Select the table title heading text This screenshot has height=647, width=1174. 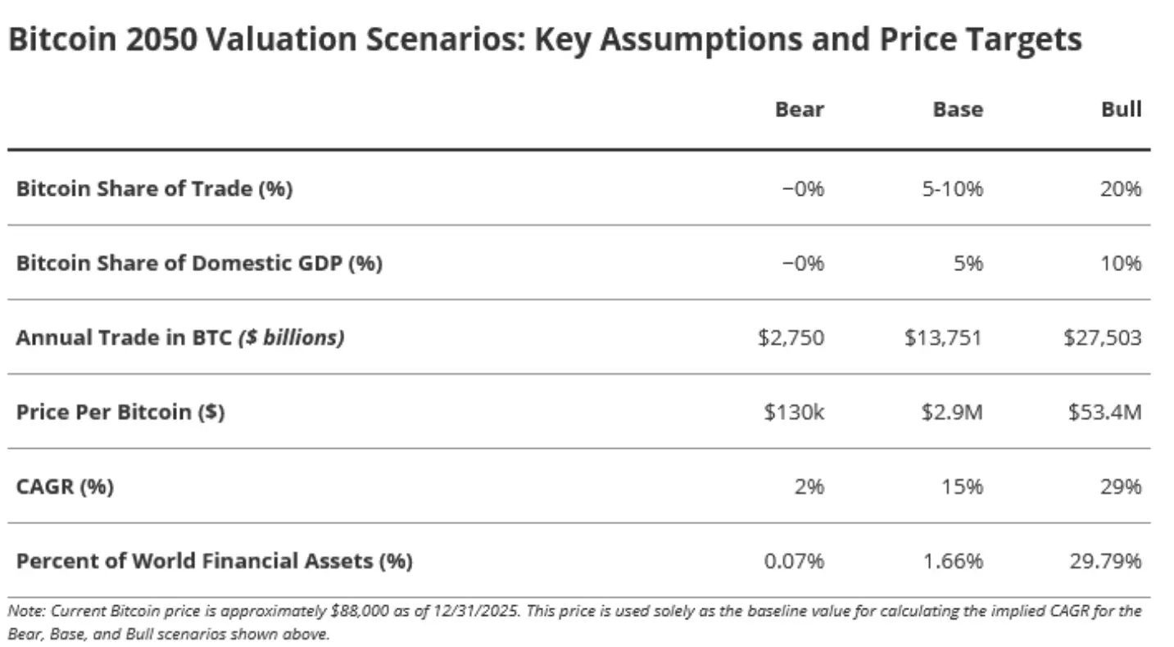click(x=544, y=40)
